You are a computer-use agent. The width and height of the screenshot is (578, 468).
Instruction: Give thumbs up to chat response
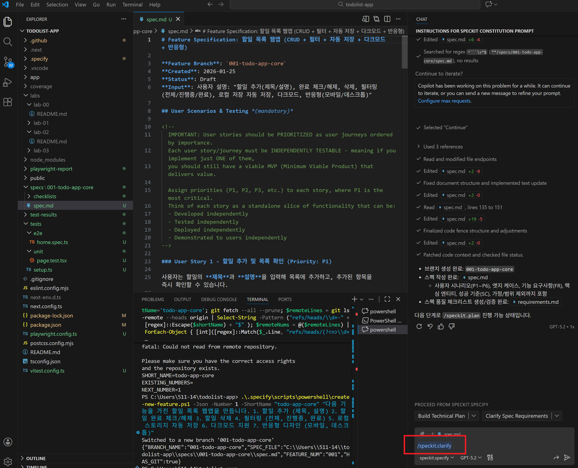click(x=441, y=327)
